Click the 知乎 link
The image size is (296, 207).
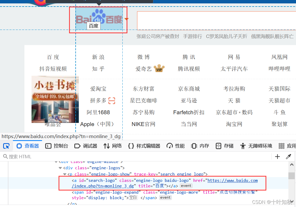(x=98, y=69)
